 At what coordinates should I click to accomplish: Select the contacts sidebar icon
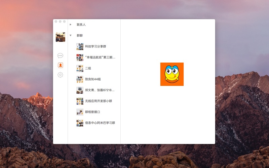(x=60, y=65)
